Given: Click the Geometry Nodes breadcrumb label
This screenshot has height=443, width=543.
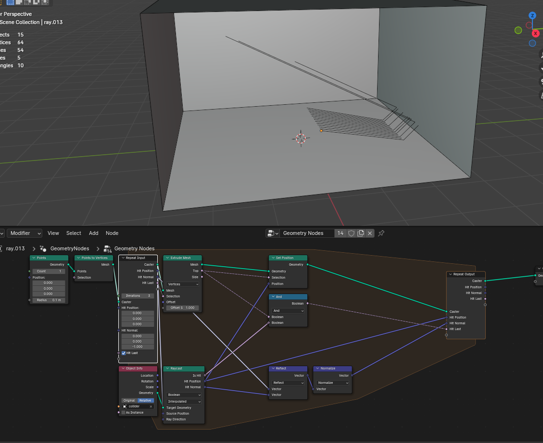Looking at the screenshot, I should [x=134, y=249].
